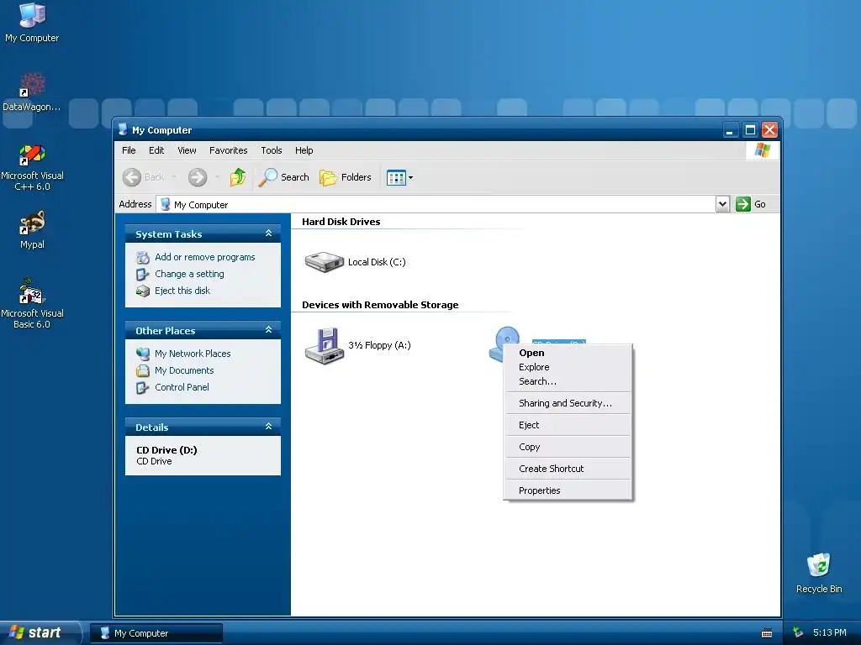
Task: Collapse the Other Places panel
Action: [268, 329]
